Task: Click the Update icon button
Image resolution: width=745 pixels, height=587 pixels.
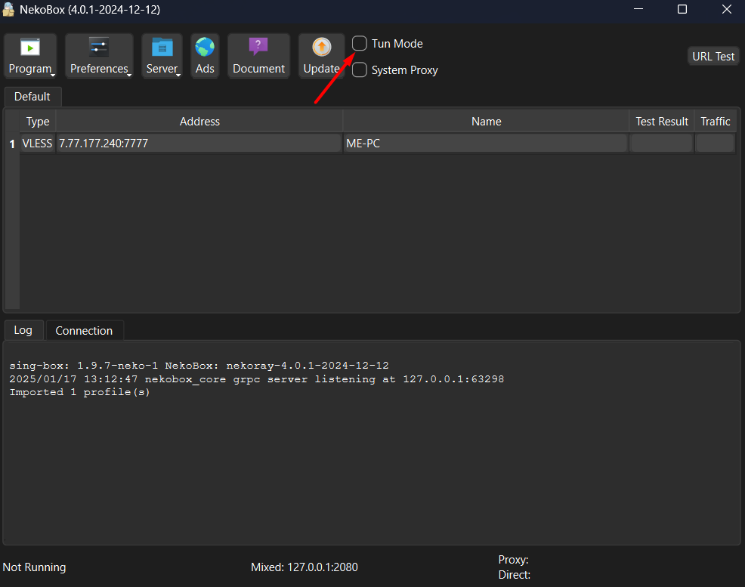Action: 321,48
